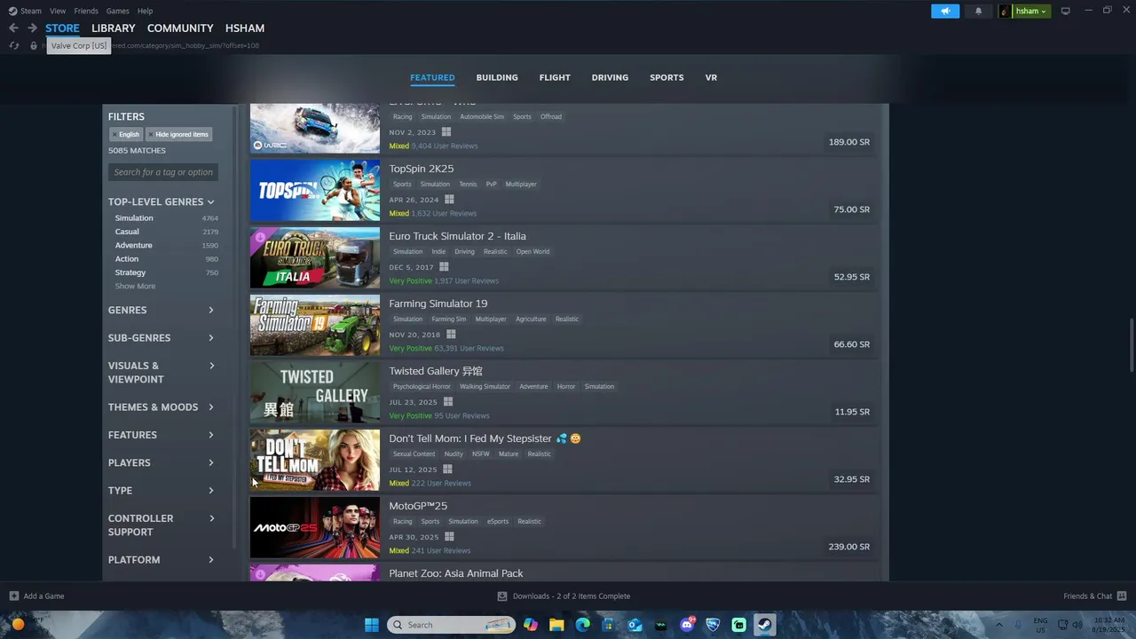Open Euro Truck Simulator 2 - Italia title
1136x639 pixels.
pyautogui.click(x=457, y=236)
